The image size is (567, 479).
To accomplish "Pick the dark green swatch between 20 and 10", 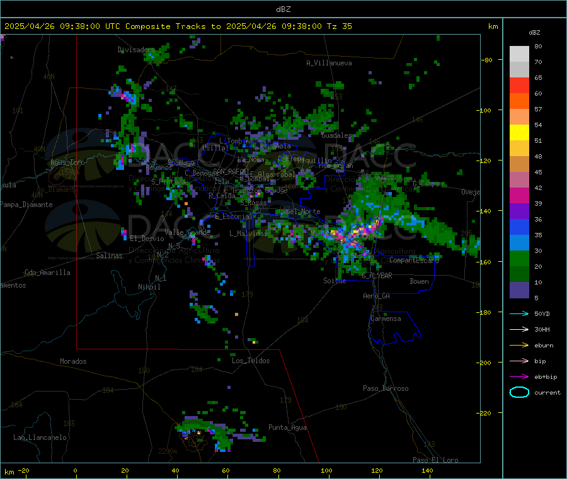I will click(519, 274).
